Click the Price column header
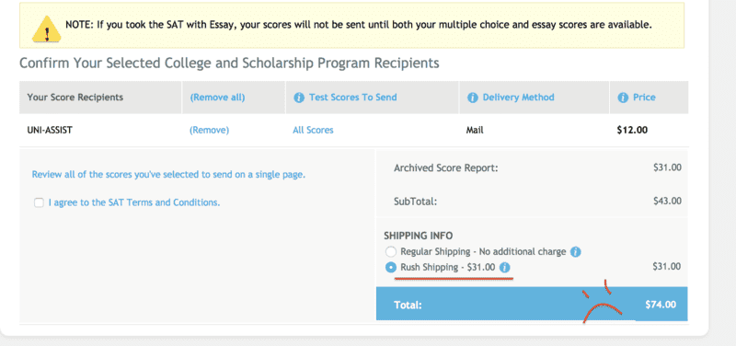The height and width of the screenshot is (346, 736). [644, 98]
